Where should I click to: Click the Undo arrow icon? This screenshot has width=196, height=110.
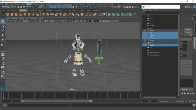click(27, 7)
